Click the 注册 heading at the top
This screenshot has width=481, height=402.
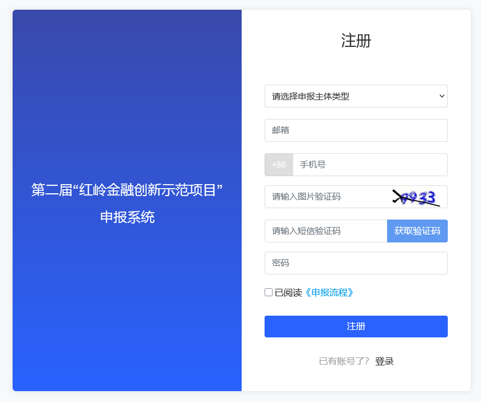coord(356,41)
